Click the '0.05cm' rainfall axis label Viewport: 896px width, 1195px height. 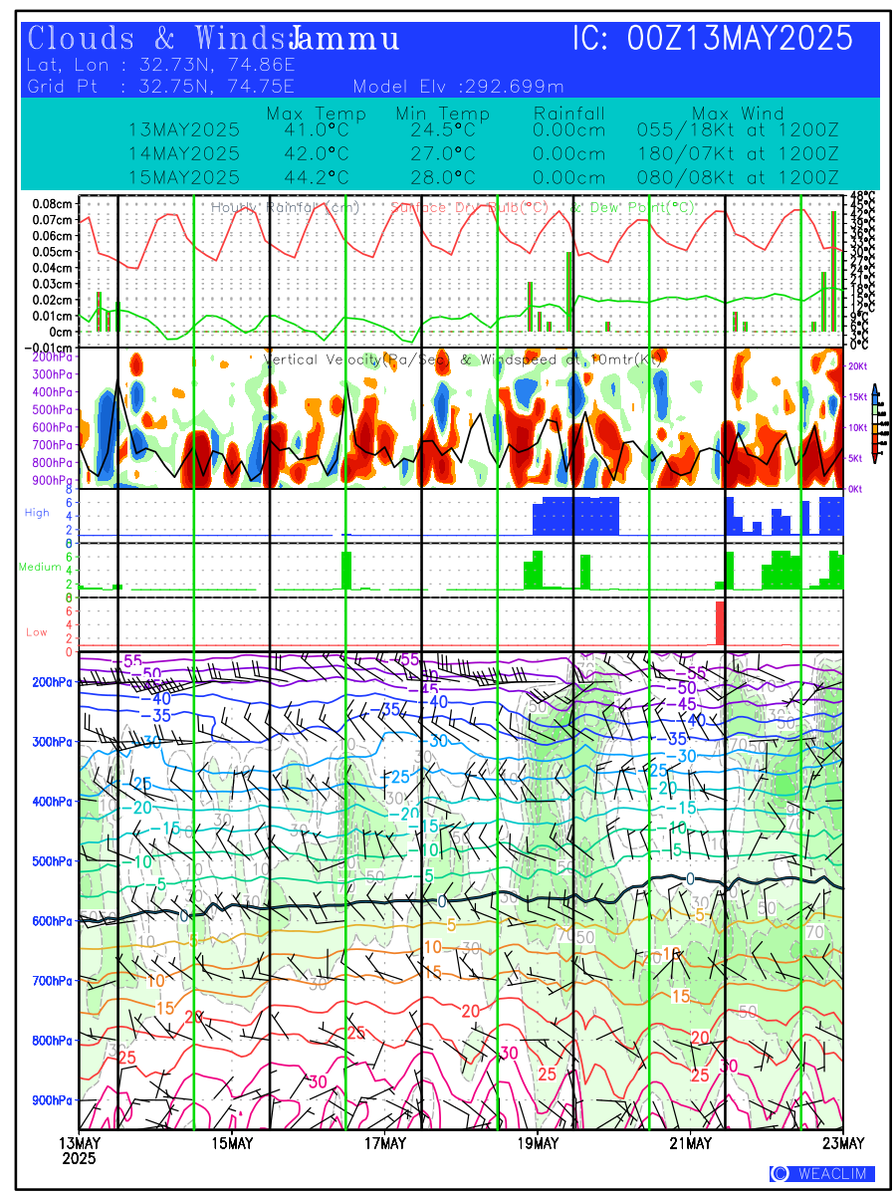pyautogui.click(x=54, y=252)
